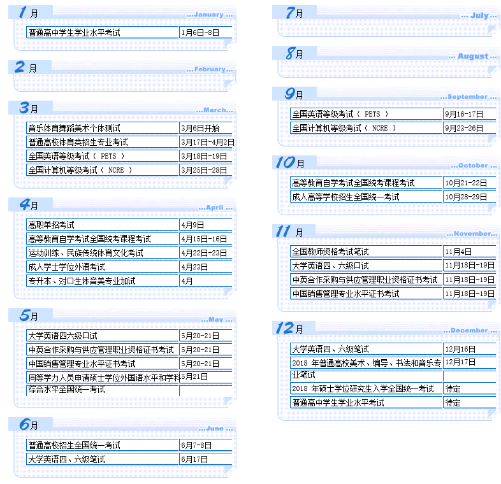The width and height of the screenshot is (501, 484).
Task: Click date cell 11月4日
Action: 470,252
